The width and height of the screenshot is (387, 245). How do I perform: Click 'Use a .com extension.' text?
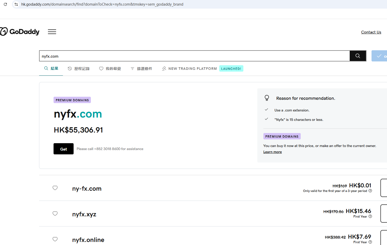pyautogui.click(x=292, y=110)
